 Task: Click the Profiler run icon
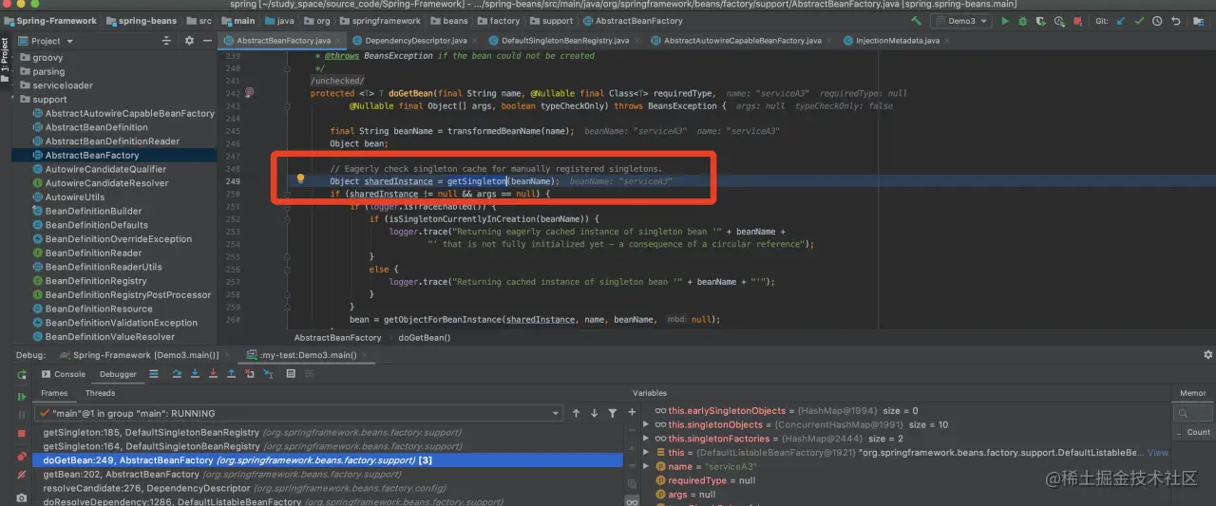1059,21
